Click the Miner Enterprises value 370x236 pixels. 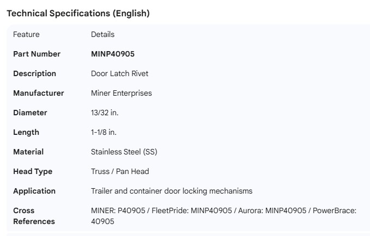[x=121, y=93]
